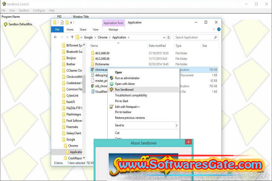
Task: Click the Application Tools contextual tab
Action: 113,23
